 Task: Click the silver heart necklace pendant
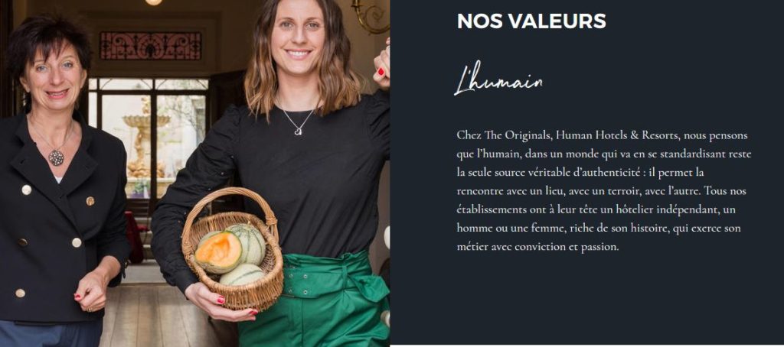click(298, 131)
